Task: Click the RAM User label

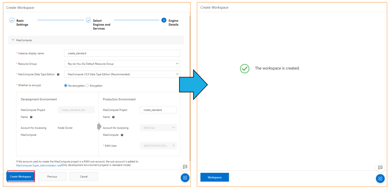Action: (111, 146)
